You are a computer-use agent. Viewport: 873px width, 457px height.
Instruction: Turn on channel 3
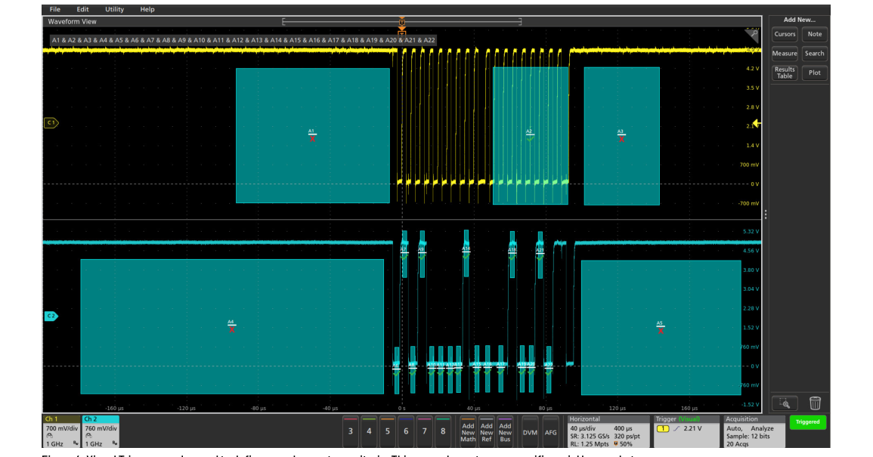[350, 431]
